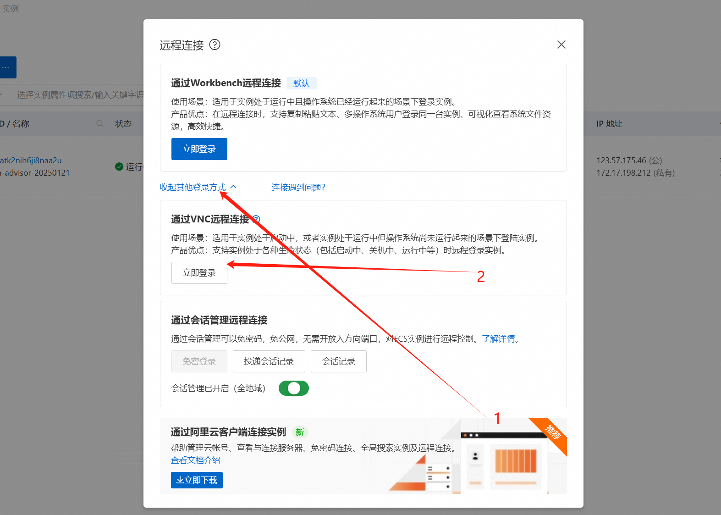Open 会话记录 button

pos(338,361)
